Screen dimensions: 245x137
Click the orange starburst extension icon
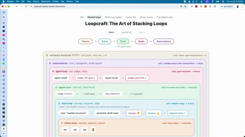click(x=201, y=6)
